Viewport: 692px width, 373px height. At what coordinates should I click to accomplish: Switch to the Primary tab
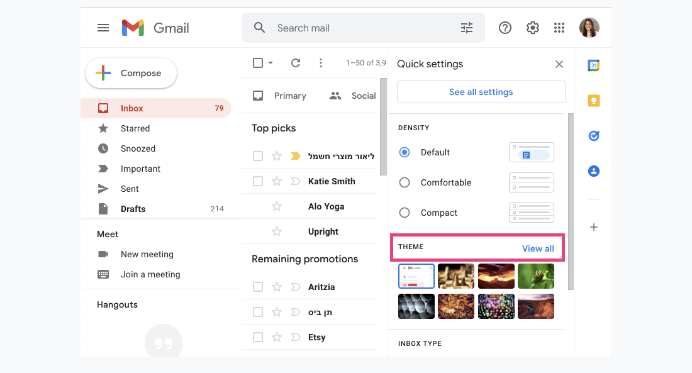[x=279, y=96]
